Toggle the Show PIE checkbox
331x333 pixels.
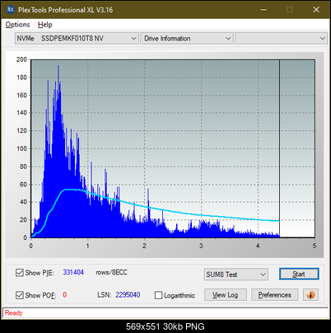click(20, 273)
